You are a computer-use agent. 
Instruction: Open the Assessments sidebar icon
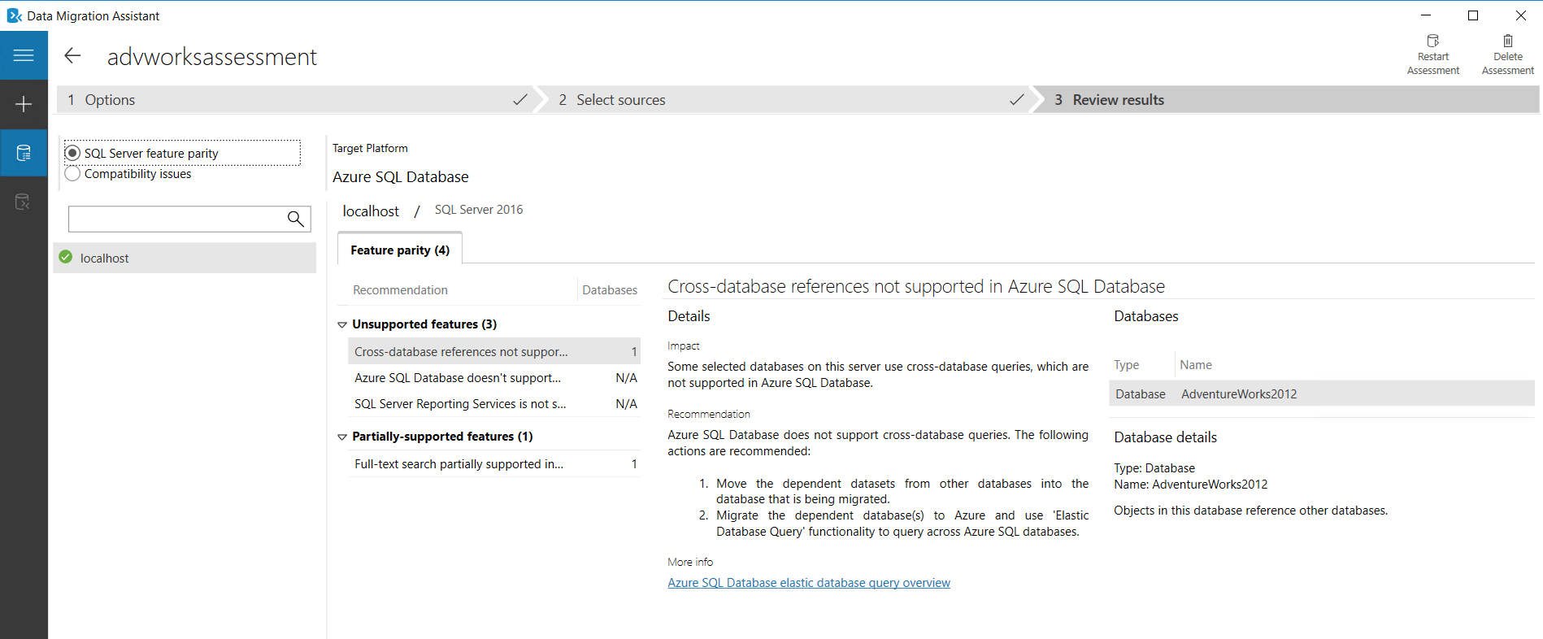[24, 153]
